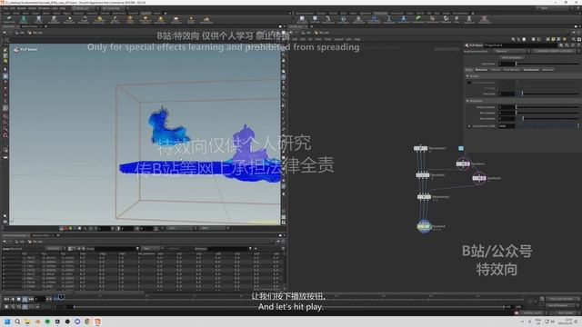Click the parameter search magnifier icon
Screen dimensions: 582x327
tap(567, 45)
